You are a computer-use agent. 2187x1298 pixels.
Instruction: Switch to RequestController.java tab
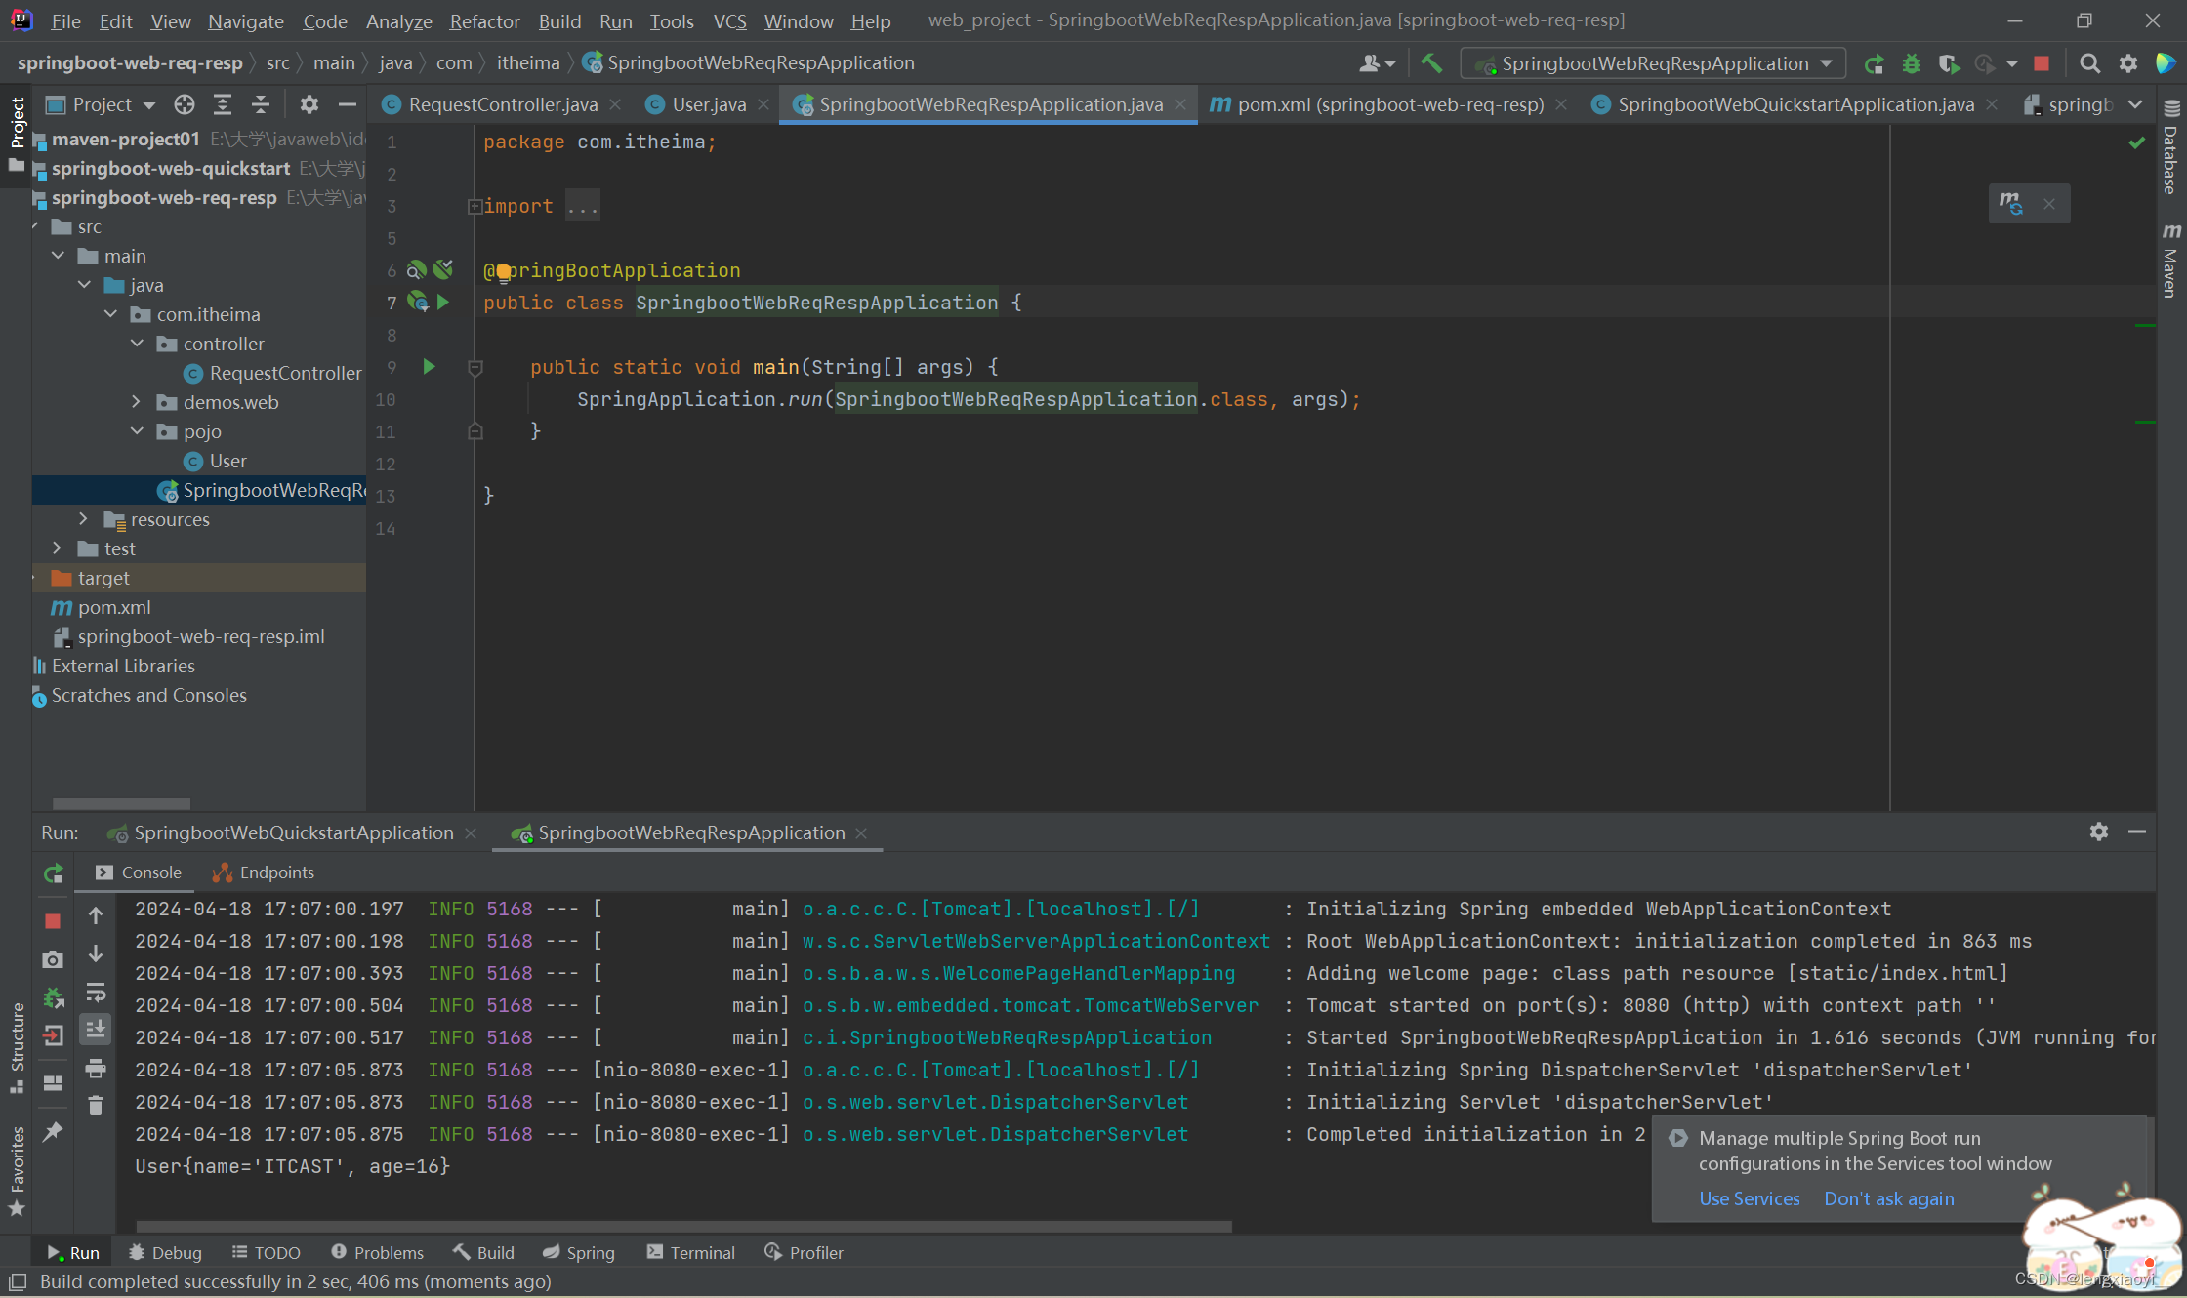coord(503,104)
